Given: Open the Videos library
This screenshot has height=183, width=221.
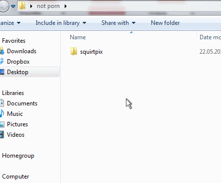Looking at the screenshot, I should (x=15, y=135).
